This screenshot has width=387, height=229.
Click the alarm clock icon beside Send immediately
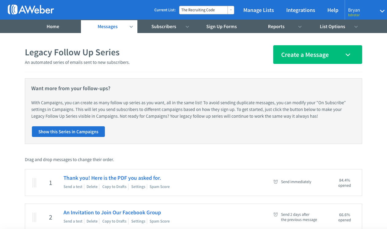point(276,182)
